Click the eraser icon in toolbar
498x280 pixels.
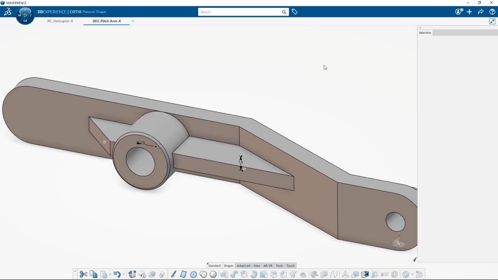coord(162,274)
